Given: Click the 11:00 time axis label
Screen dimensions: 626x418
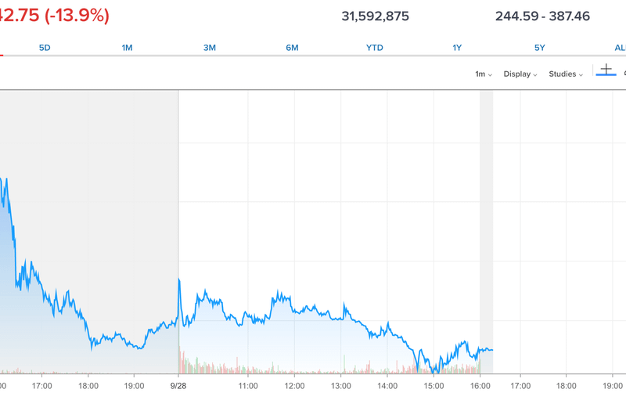Looking at the screenshot, I should (x=248, y=385).
